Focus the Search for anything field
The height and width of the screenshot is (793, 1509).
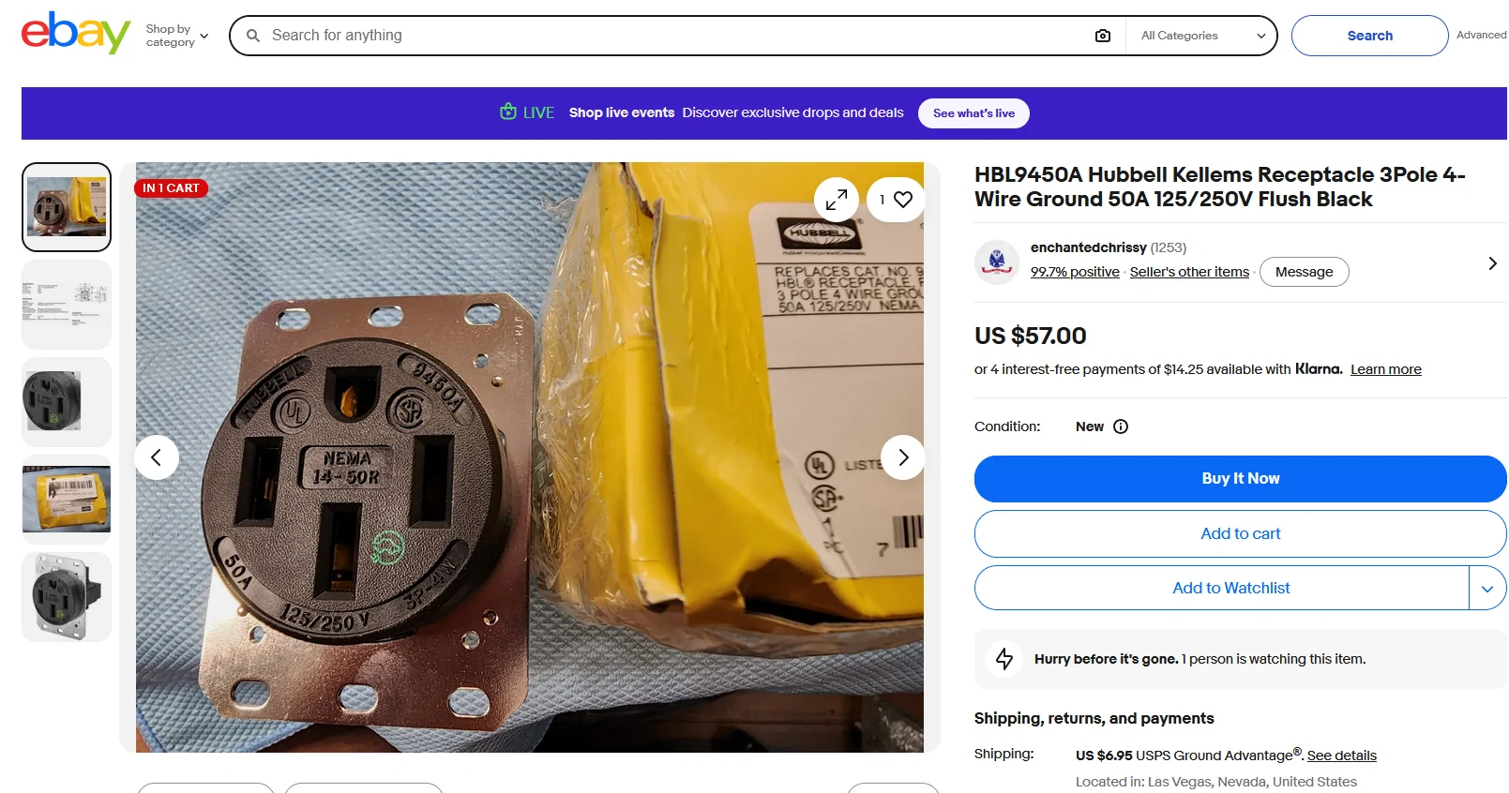pyautogui.click(x=675, y=36)
